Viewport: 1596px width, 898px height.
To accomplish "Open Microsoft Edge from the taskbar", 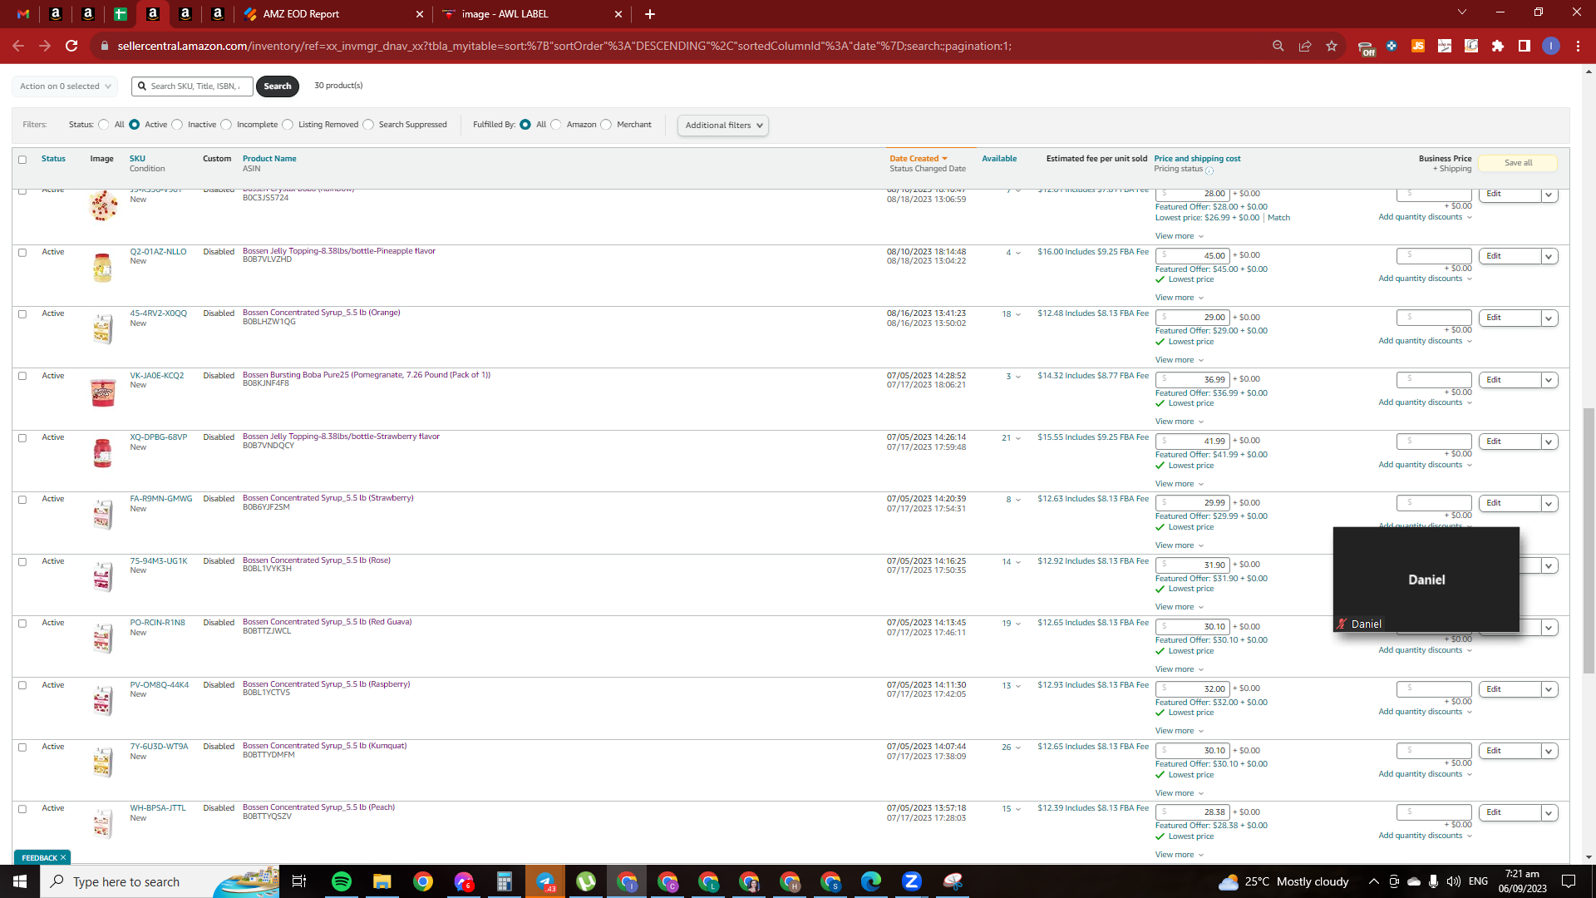I will pyautogui.click(x=871, y=881).
